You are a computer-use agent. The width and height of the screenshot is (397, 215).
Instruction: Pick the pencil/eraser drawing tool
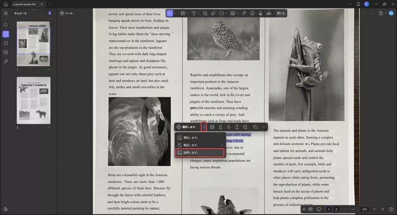pos(214,13)
